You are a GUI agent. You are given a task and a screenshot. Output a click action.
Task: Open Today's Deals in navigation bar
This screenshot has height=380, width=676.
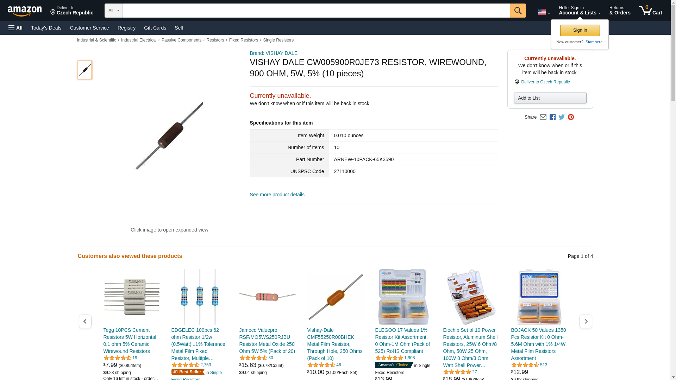click(x=46, y=28)
